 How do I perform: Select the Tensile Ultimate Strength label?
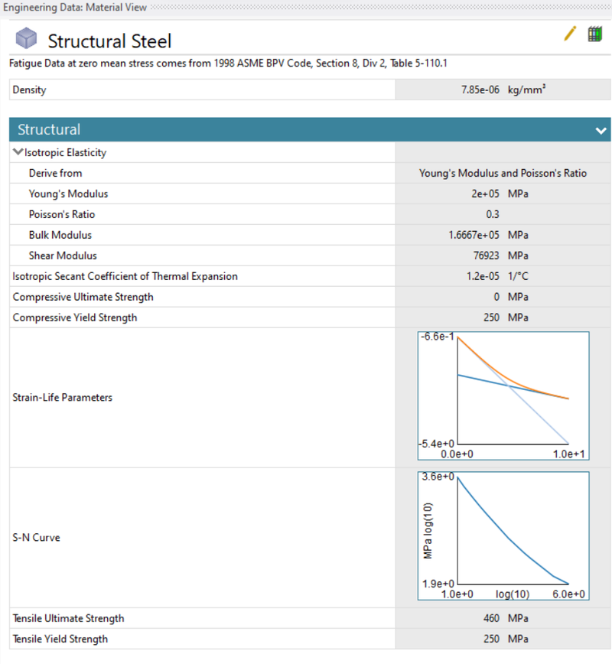pos(68,619)
